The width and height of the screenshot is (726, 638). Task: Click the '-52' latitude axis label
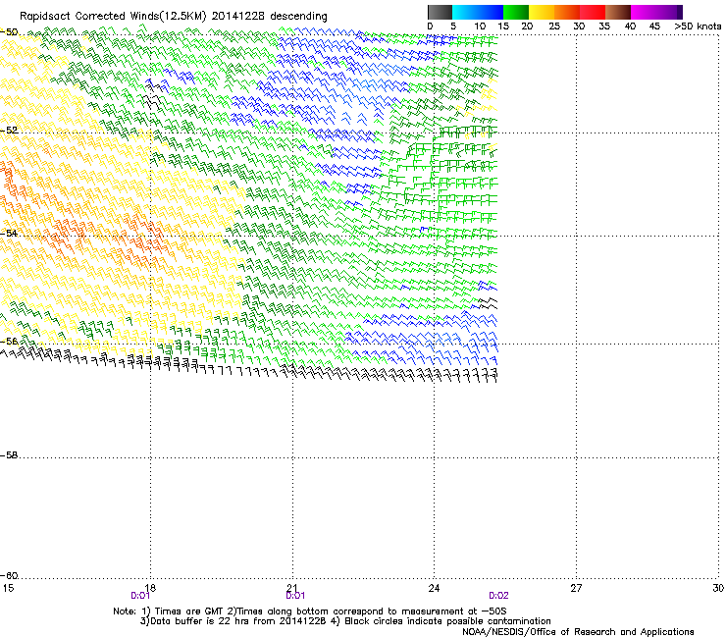[9, 131]
